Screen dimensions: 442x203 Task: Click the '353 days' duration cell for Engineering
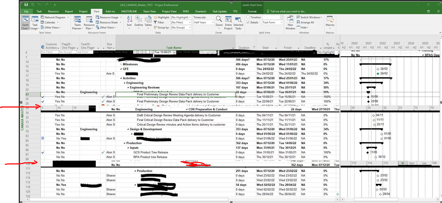[245, 83]
